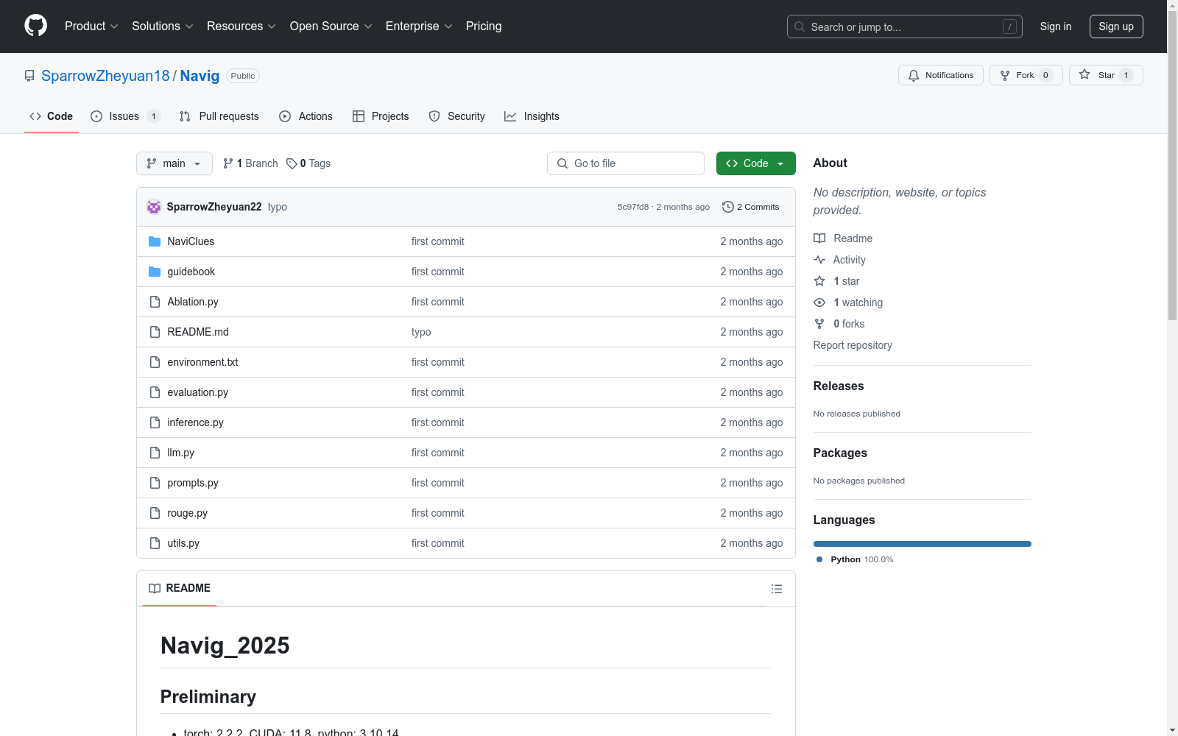Click the repository icon before SparrowZheyuan18
1178x736 pixels.
click(29, 76)
